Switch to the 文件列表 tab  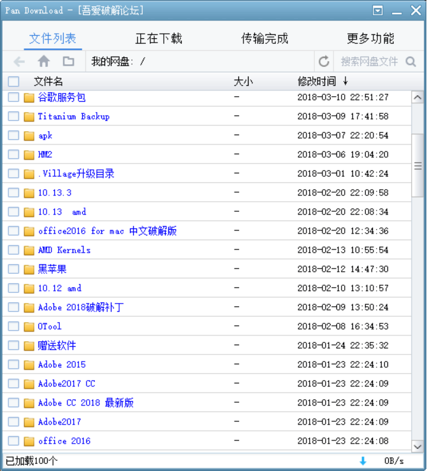coord(53,38)
